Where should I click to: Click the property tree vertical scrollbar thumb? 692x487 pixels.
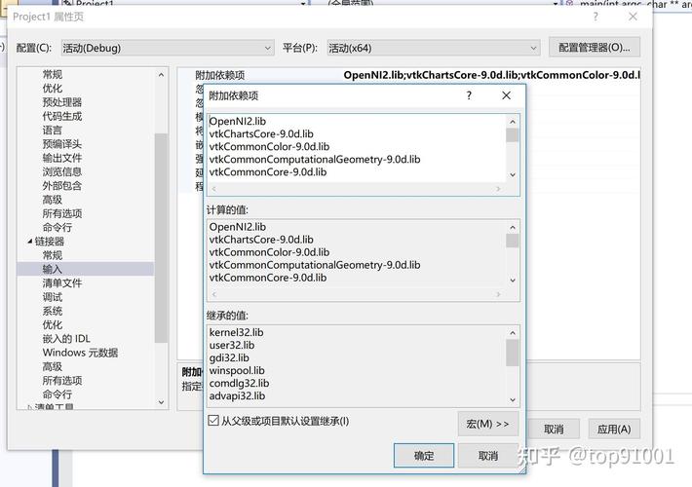coord(161,238)
